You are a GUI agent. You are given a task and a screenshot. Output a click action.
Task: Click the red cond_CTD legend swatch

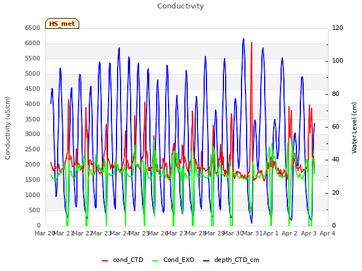tap(105, 261)
